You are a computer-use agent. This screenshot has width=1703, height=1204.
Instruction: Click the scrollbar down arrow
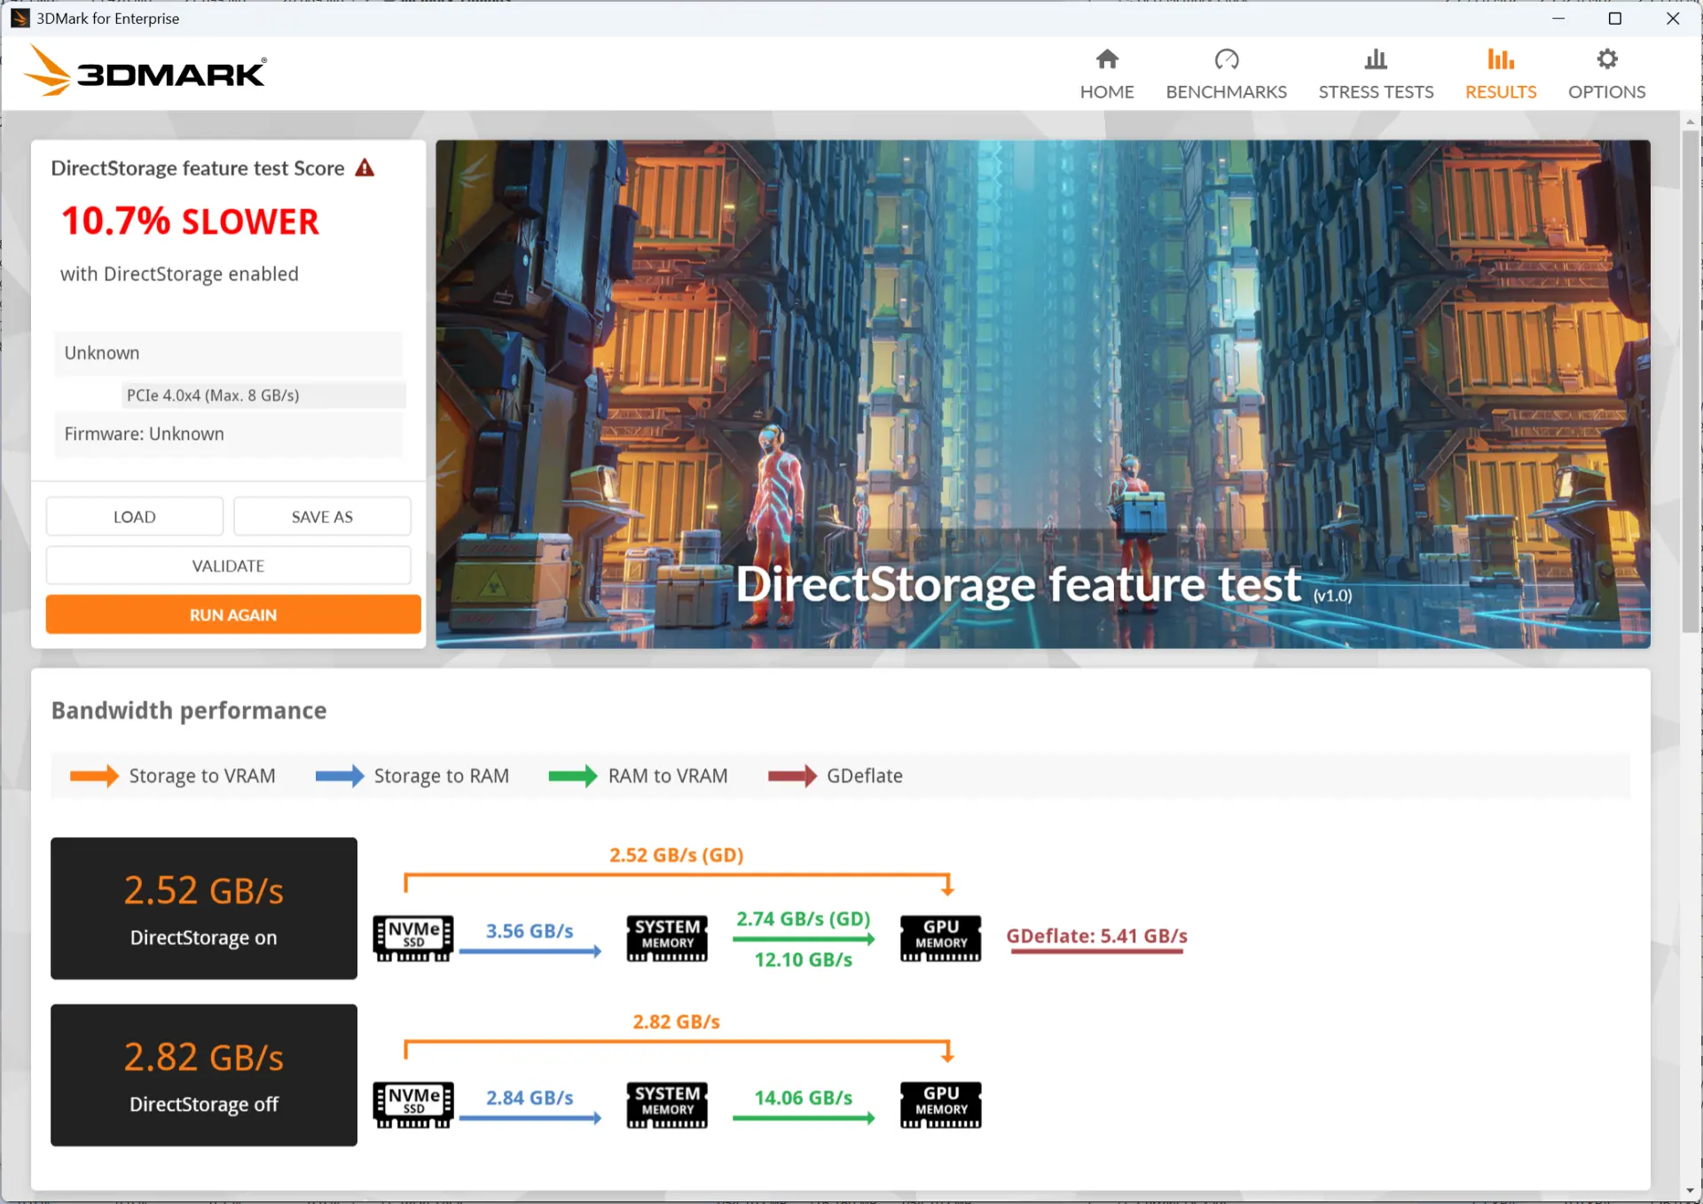tap(1691, 1192)
